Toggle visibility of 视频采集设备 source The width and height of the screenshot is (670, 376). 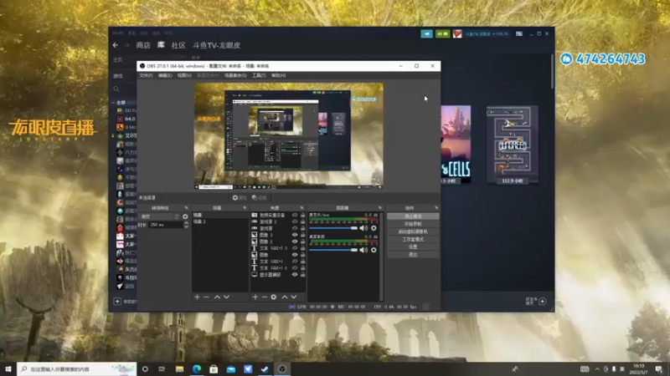(295, 216)
